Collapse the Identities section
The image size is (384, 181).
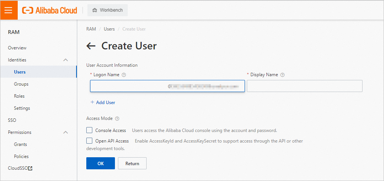[66, 60]
